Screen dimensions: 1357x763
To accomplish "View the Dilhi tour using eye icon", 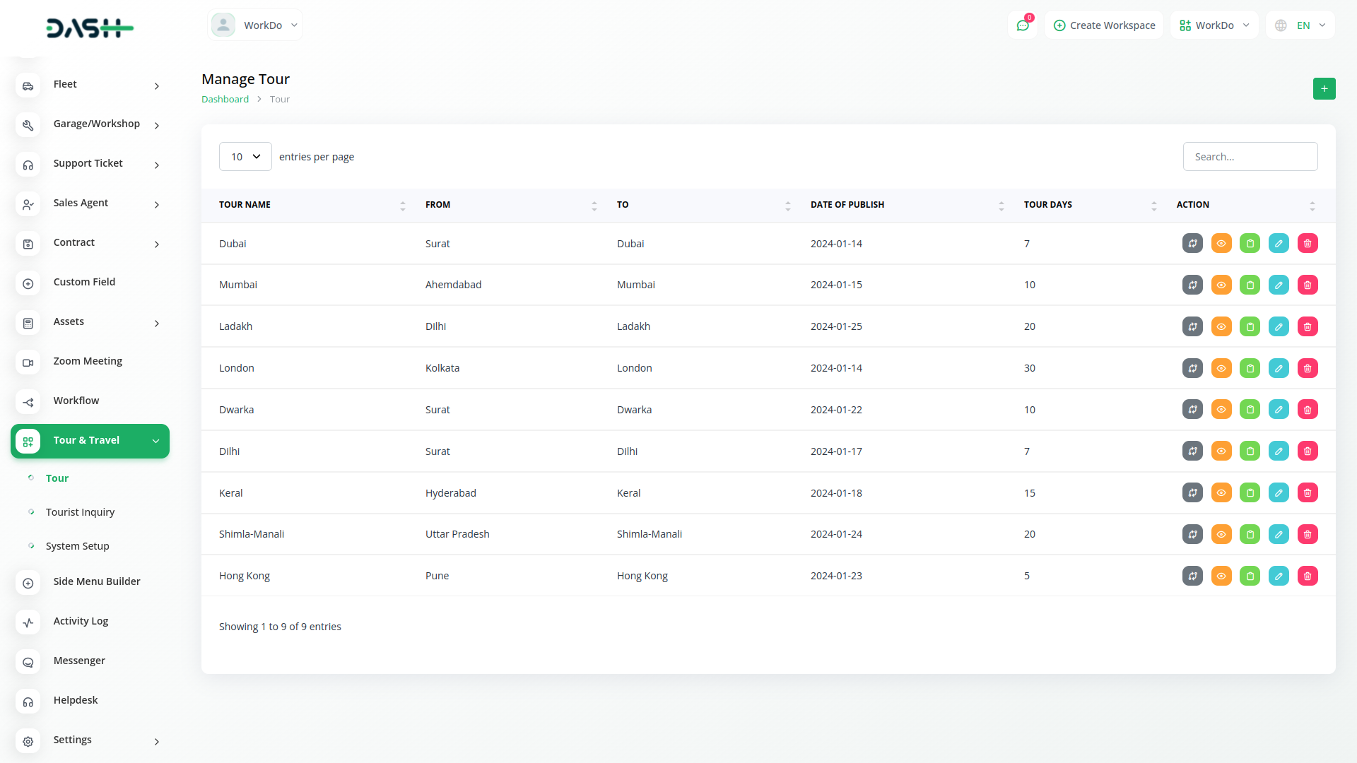I will click(1221, 451).
